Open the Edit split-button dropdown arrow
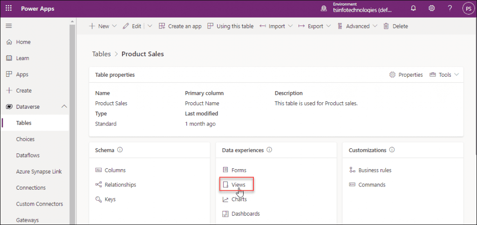This screenshot has height=225, width=477. [150, 26]
